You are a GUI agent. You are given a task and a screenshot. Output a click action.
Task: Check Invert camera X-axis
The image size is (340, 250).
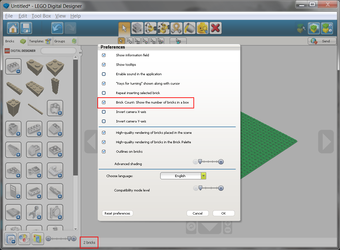point(104,112)
